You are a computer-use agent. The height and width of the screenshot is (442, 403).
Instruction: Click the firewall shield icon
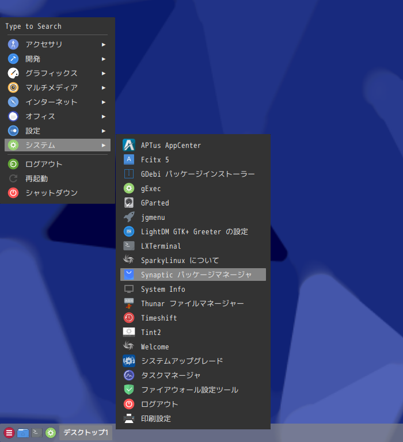[129, 390]
